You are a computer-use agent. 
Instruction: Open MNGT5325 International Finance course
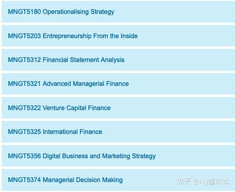(55, 132)
